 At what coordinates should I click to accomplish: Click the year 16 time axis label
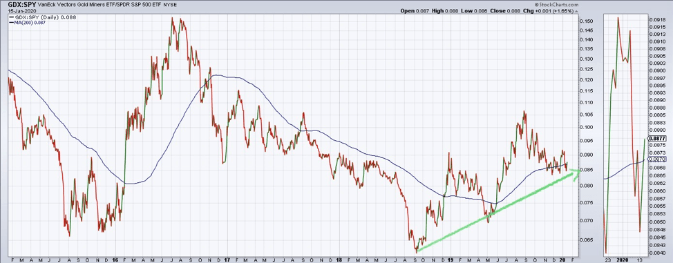(115, 260)
